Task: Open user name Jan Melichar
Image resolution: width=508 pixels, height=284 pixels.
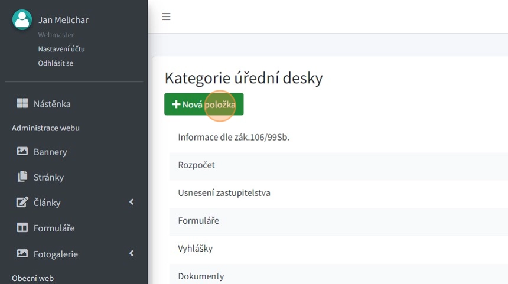Action: pyautogui.click(x=63, y=20)
